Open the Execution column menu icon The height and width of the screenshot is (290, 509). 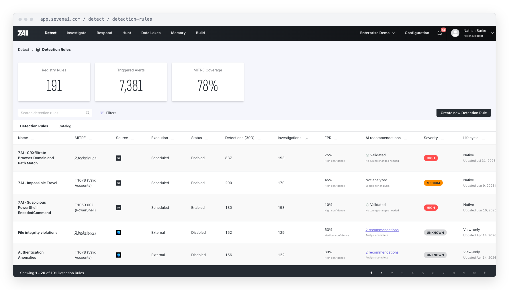coord(173,138)
